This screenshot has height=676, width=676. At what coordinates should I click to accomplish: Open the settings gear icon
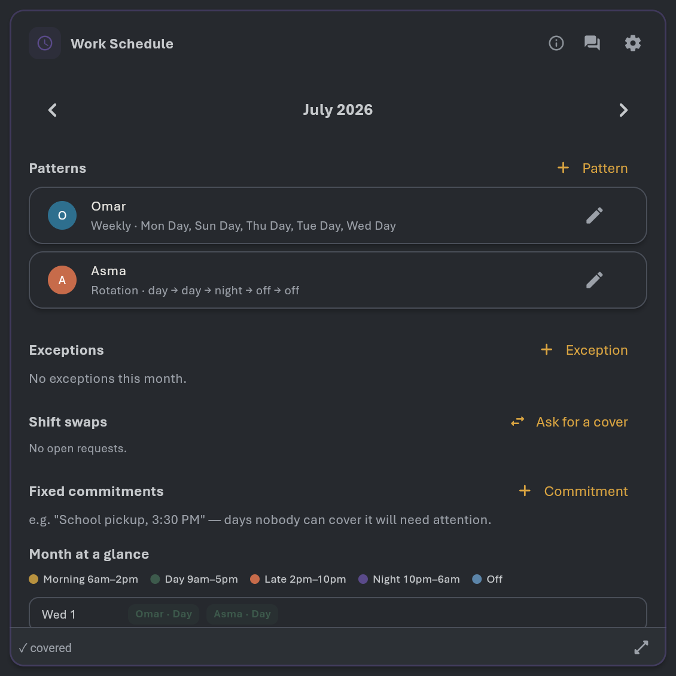tap(632, 43)
